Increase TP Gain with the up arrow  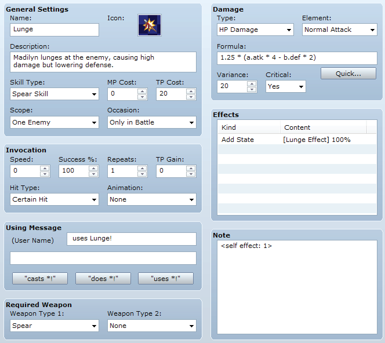pos(191,168)
